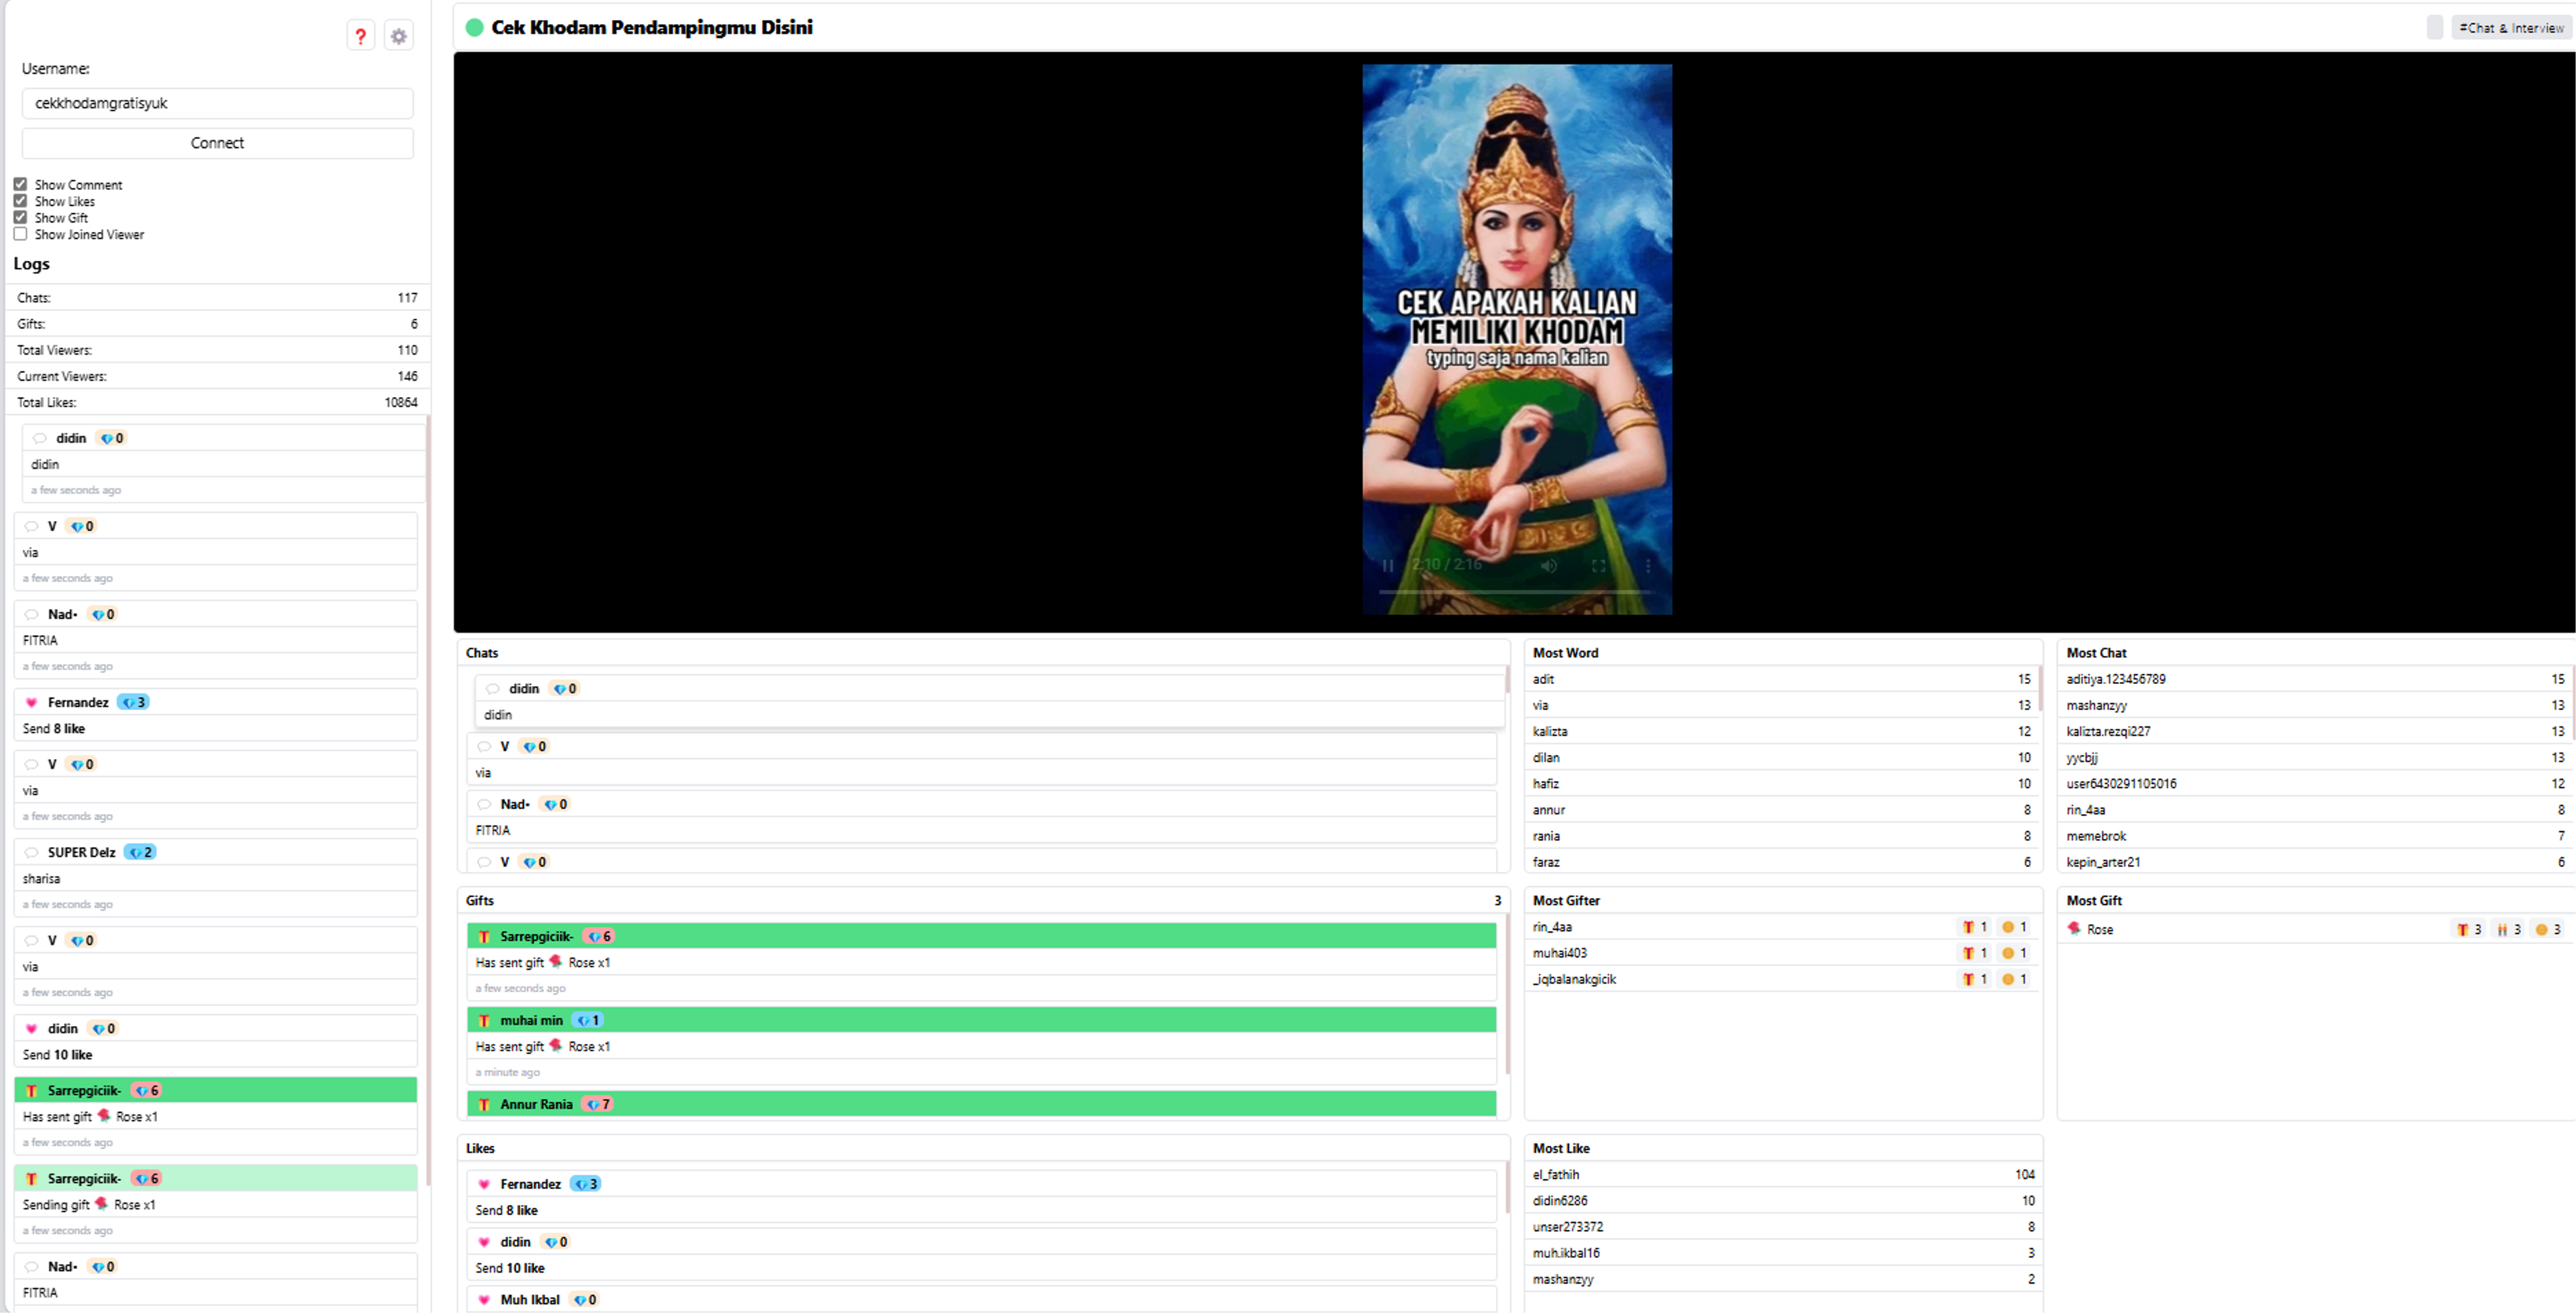2576x1313 pixels.
Task: Open the red question mark help icon
Action: point(361,36)
